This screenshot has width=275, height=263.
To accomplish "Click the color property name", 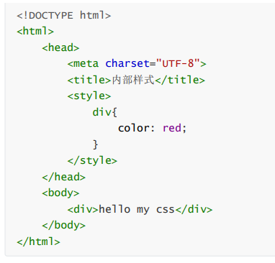I will (133, 128).
